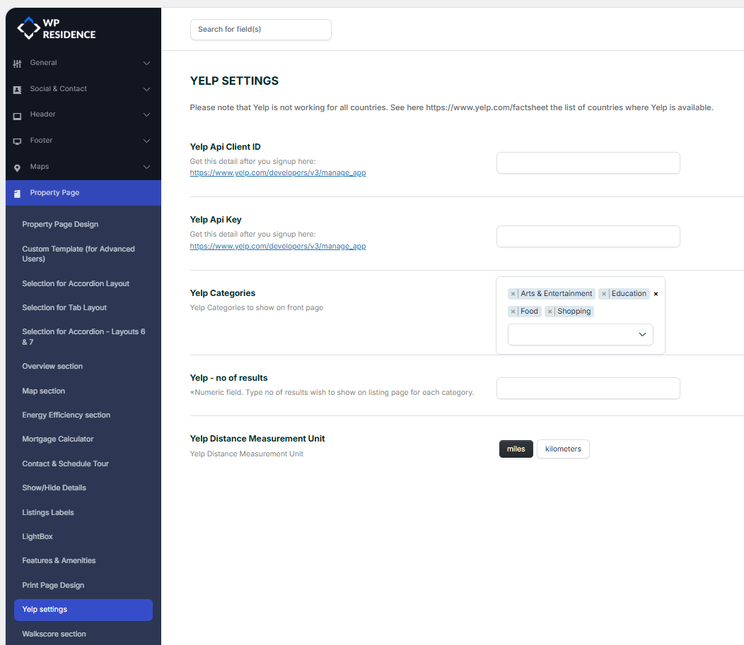Image resolution: width=744 pixels, height=645 pixels.
Task: Select miles as distance unit
Action: click(x=516, y=449)
